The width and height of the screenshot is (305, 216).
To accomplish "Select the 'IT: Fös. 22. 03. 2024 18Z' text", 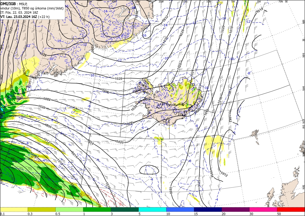I will [19, 12].
